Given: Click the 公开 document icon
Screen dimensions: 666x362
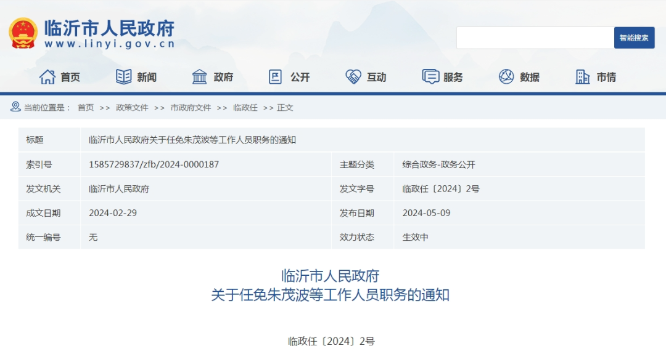Looking at the screenshot, I should tap(275, 77).
